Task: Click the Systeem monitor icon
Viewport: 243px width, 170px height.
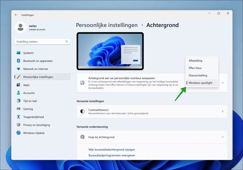Action: pyautogui.click(x=18, y=53)
